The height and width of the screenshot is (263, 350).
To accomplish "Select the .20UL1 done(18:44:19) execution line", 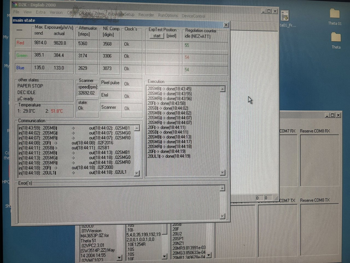I will click(x=169, y=156).
